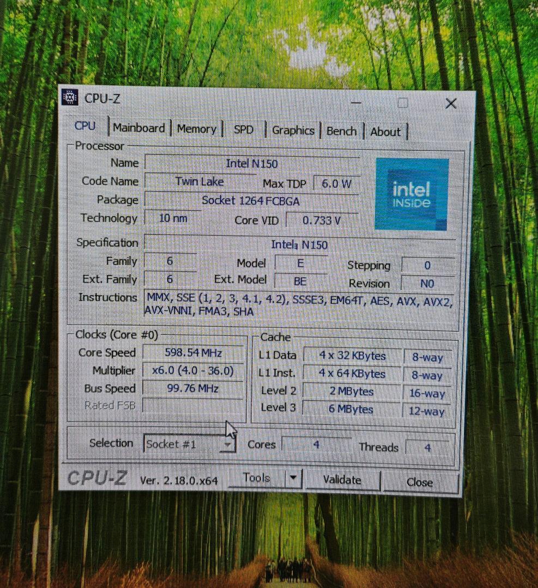Minimize the CPU-Z window
Image resolution: width=538 pixels, height=588 pixels.
click(x=356, y=102)
